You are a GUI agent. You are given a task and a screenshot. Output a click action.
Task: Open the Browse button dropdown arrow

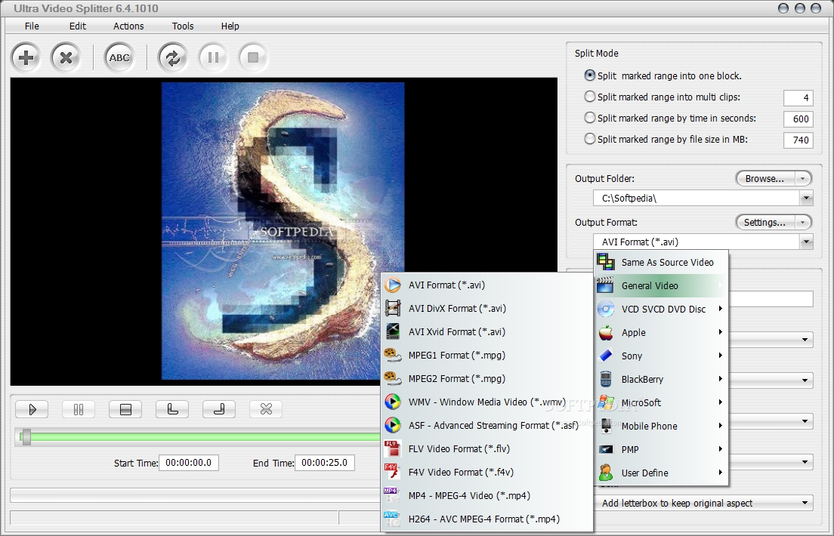click(x=803, y=179)
